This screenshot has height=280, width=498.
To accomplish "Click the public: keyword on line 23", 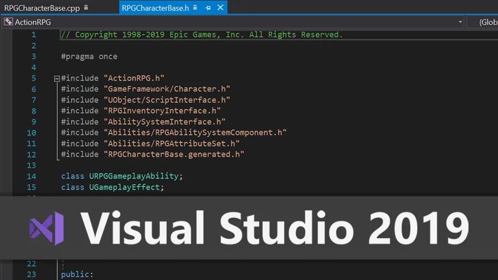I will coord(77,274).
